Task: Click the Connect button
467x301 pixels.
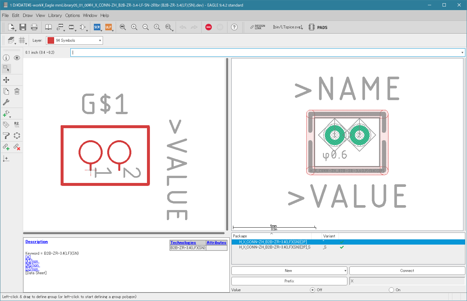Action: [x=407, y=271]
